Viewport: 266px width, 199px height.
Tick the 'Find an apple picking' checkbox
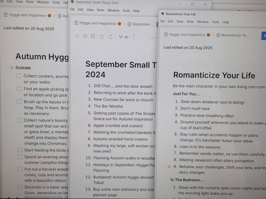point(19,89)
